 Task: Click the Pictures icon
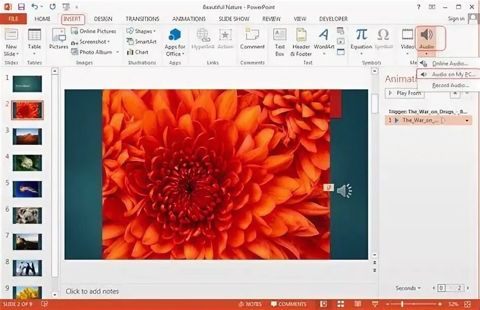tap(58, 34)
